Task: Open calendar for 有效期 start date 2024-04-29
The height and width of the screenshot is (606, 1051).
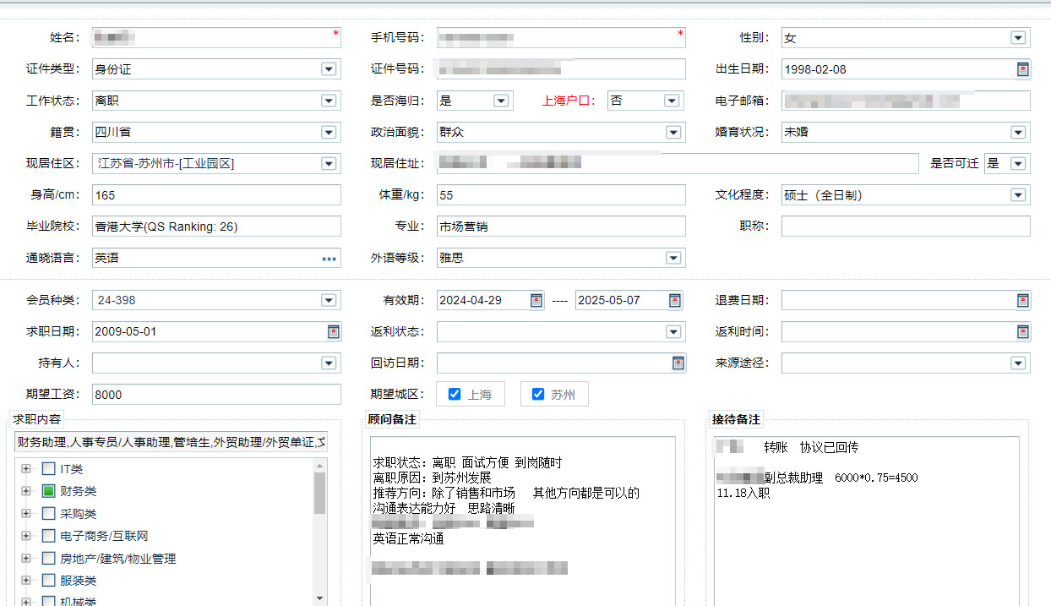Action: tap(536, 300)
